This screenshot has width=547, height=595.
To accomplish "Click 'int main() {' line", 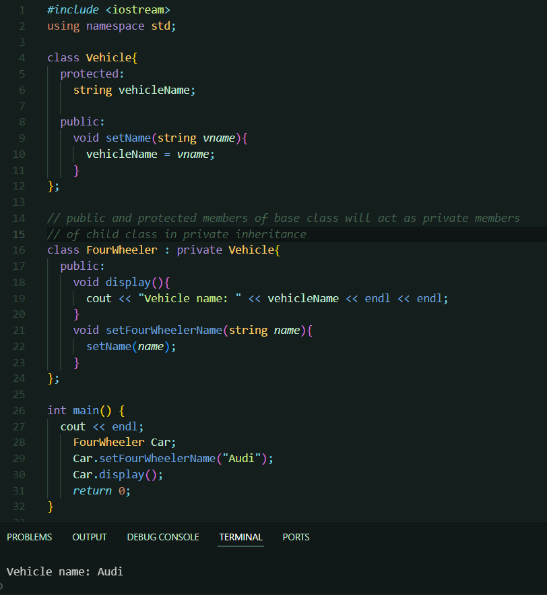I will point(86,411).
